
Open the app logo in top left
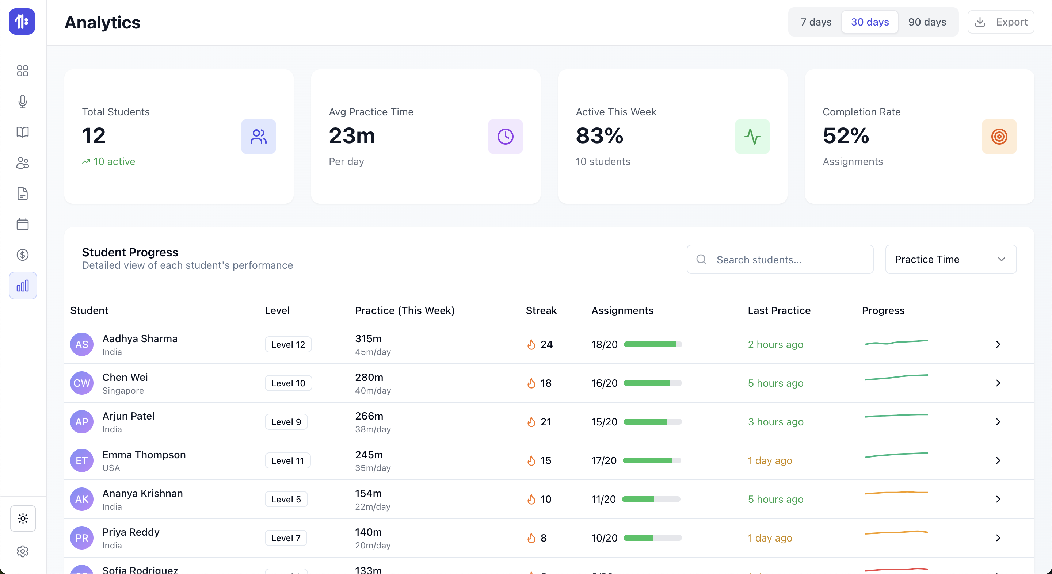click(22, 22)
